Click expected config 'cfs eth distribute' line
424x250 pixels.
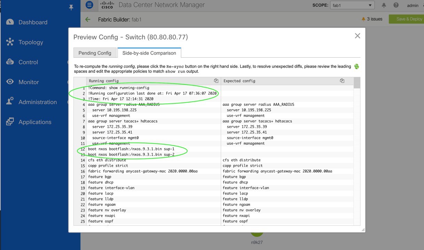pyautogui.click(x=242, y=160)
